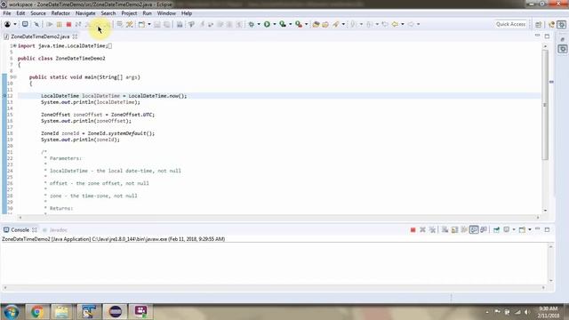Click the Open Type folder icon
Viewport: 569px width, 320px height.
pyautogui.click(x=316, y=24)
